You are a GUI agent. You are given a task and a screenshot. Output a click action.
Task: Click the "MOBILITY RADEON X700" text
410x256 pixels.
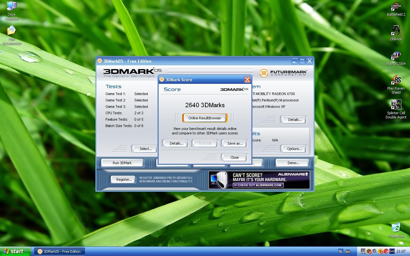click(x=275, y=94)
